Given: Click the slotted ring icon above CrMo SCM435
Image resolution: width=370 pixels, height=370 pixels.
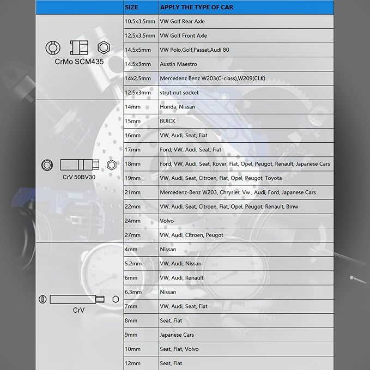Looking at the screenshot, I should point(52,47).
